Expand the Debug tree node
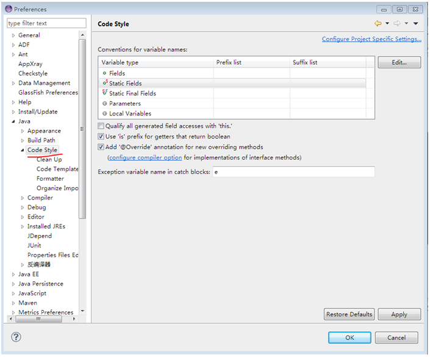Screen dimensions: 430x357 pyautogui.click(x=23, y=207)
